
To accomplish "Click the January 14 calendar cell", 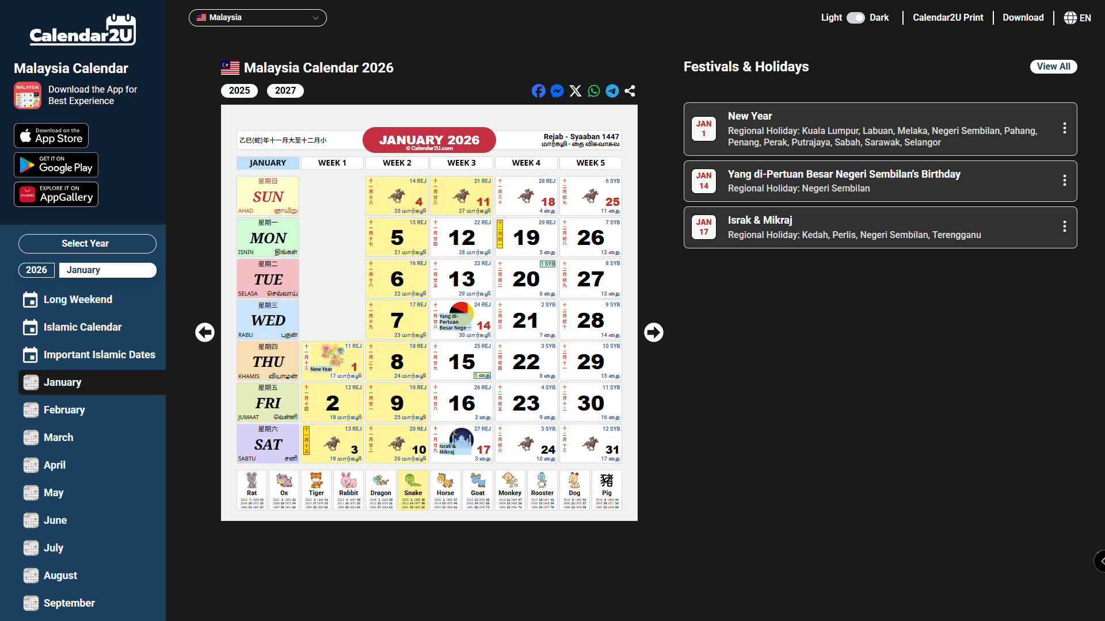I will click(x=462, y=320).
